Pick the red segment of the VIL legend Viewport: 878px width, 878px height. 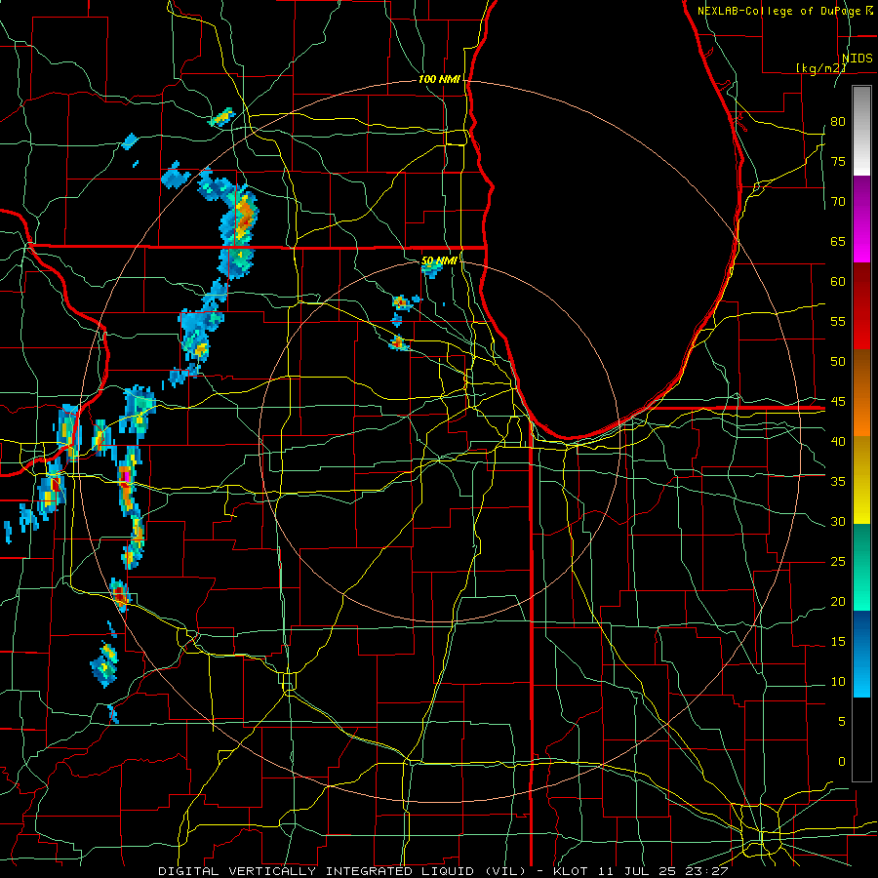pyautogui.click(x=861, y=305)
